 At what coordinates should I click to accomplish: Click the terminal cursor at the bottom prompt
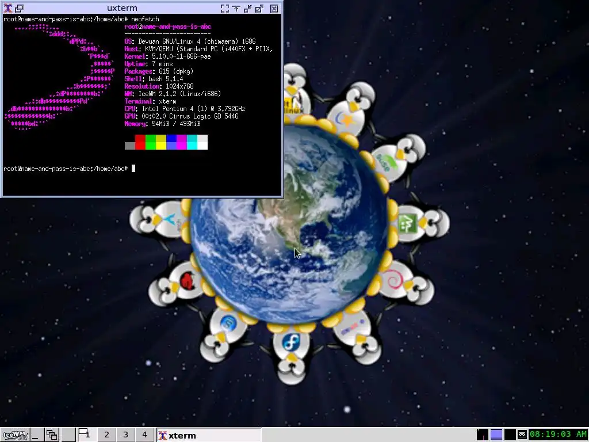click(x=133, y=169)
